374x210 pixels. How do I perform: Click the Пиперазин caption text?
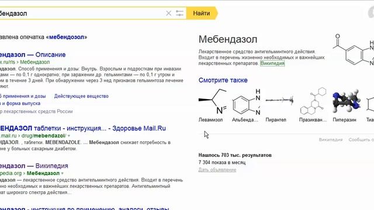pos(344,120)
